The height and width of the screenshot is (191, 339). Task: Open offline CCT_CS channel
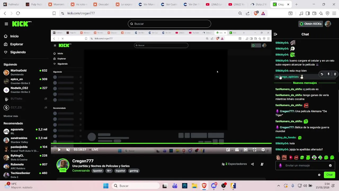pos(25,107)
